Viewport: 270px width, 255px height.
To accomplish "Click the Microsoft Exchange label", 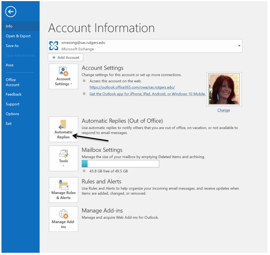I will tap(78, 49).
